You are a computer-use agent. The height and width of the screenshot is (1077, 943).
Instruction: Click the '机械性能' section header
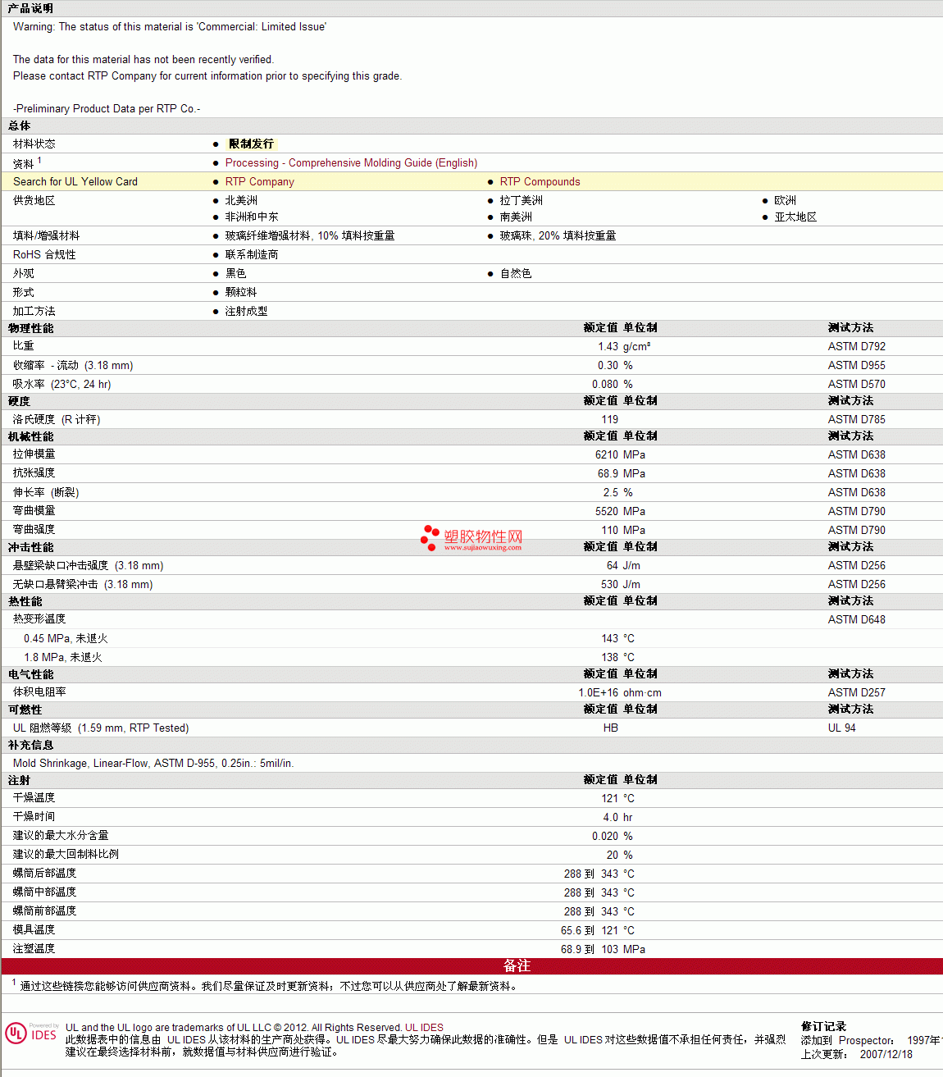point(30,436)
